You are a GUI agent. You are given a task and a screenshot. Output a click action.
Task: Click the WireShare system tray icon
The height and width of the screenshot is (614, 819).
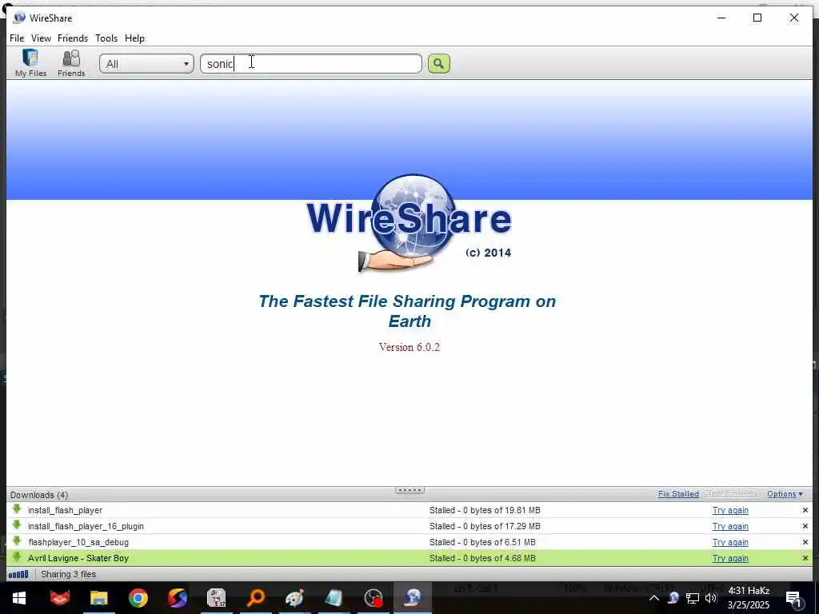click(673, 598)
